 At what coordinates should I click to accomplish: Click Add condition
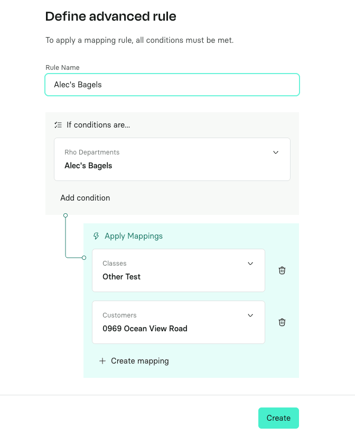(x=85, y=198)
